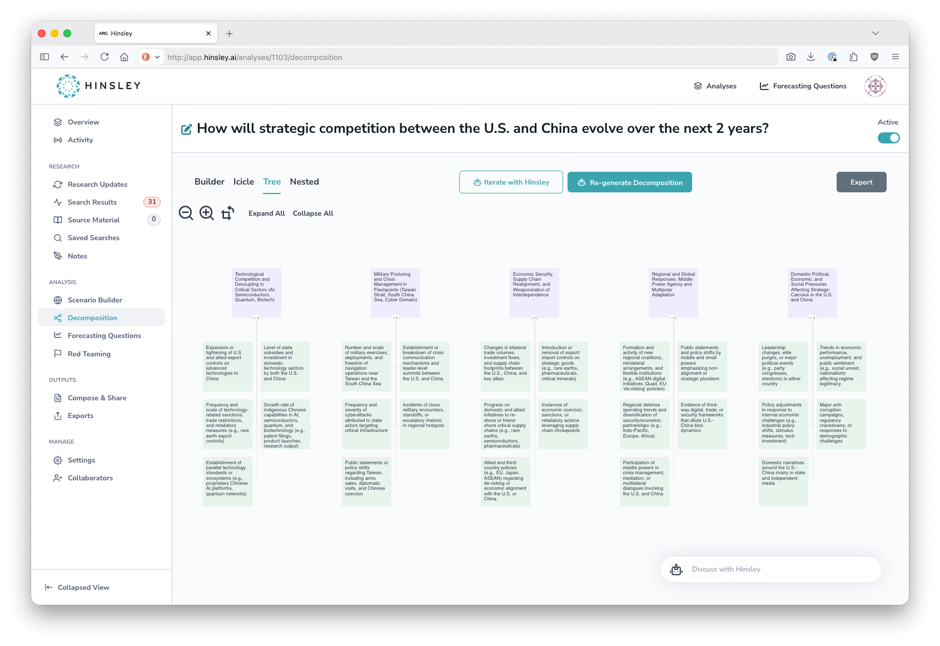Toggle the Active switch off

click(x=889, y=137)
